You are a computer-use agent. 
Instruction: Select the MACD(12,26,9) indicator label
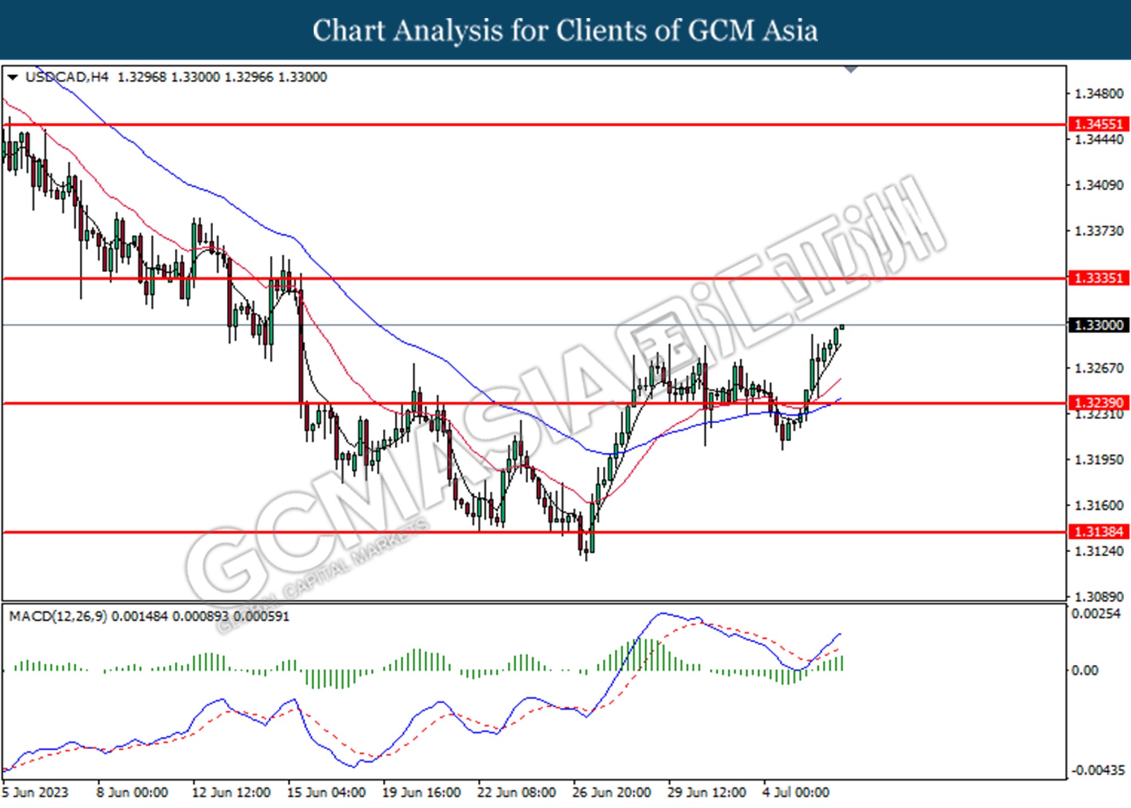(x=58, y=616)
